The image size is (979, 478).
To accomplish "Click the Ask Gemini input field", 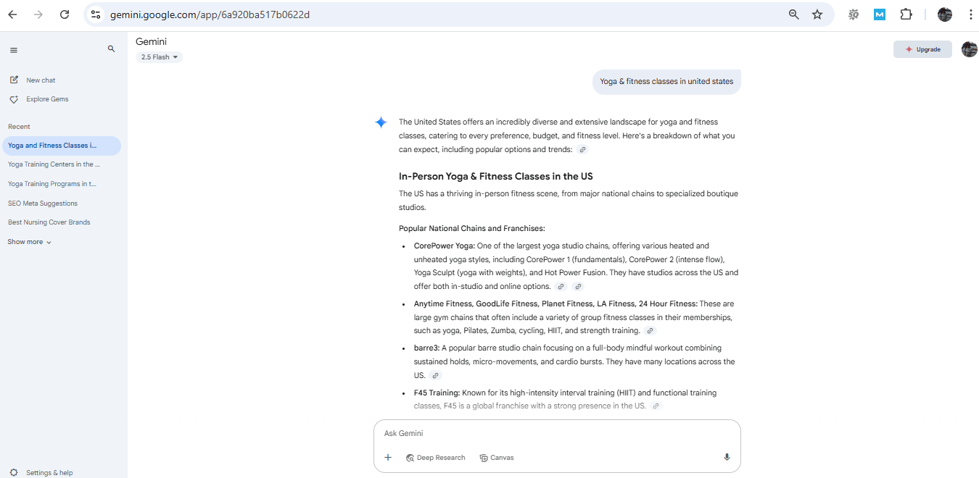I will (x=557, y=433).
